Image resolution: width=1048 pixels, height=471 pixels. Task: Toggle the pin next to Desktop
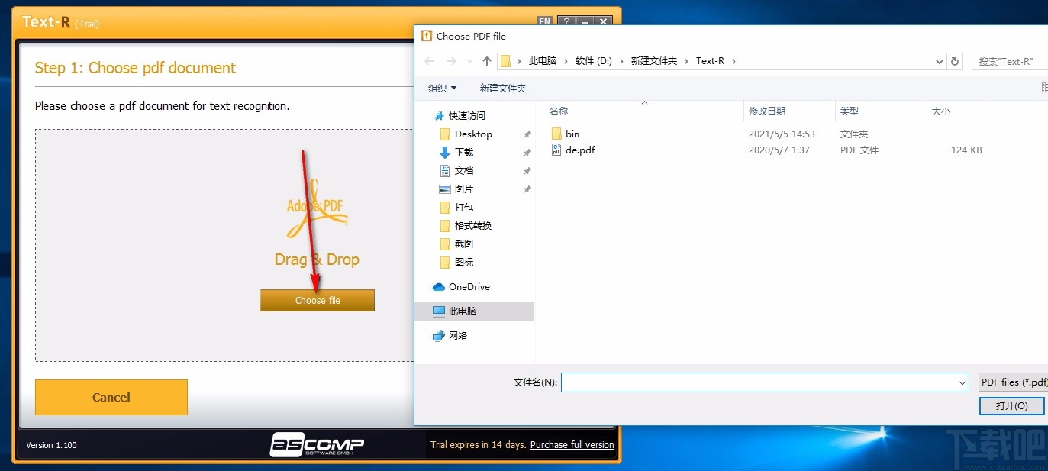pyautogui.click(x=527, y=134)
